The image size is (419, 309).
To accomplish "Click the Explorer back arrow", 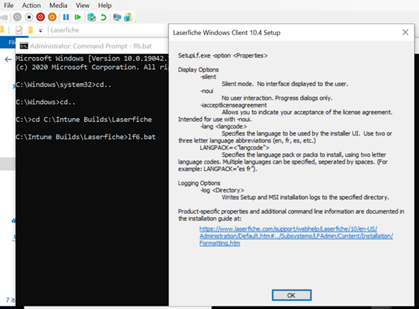I will (x=8, y=59).
